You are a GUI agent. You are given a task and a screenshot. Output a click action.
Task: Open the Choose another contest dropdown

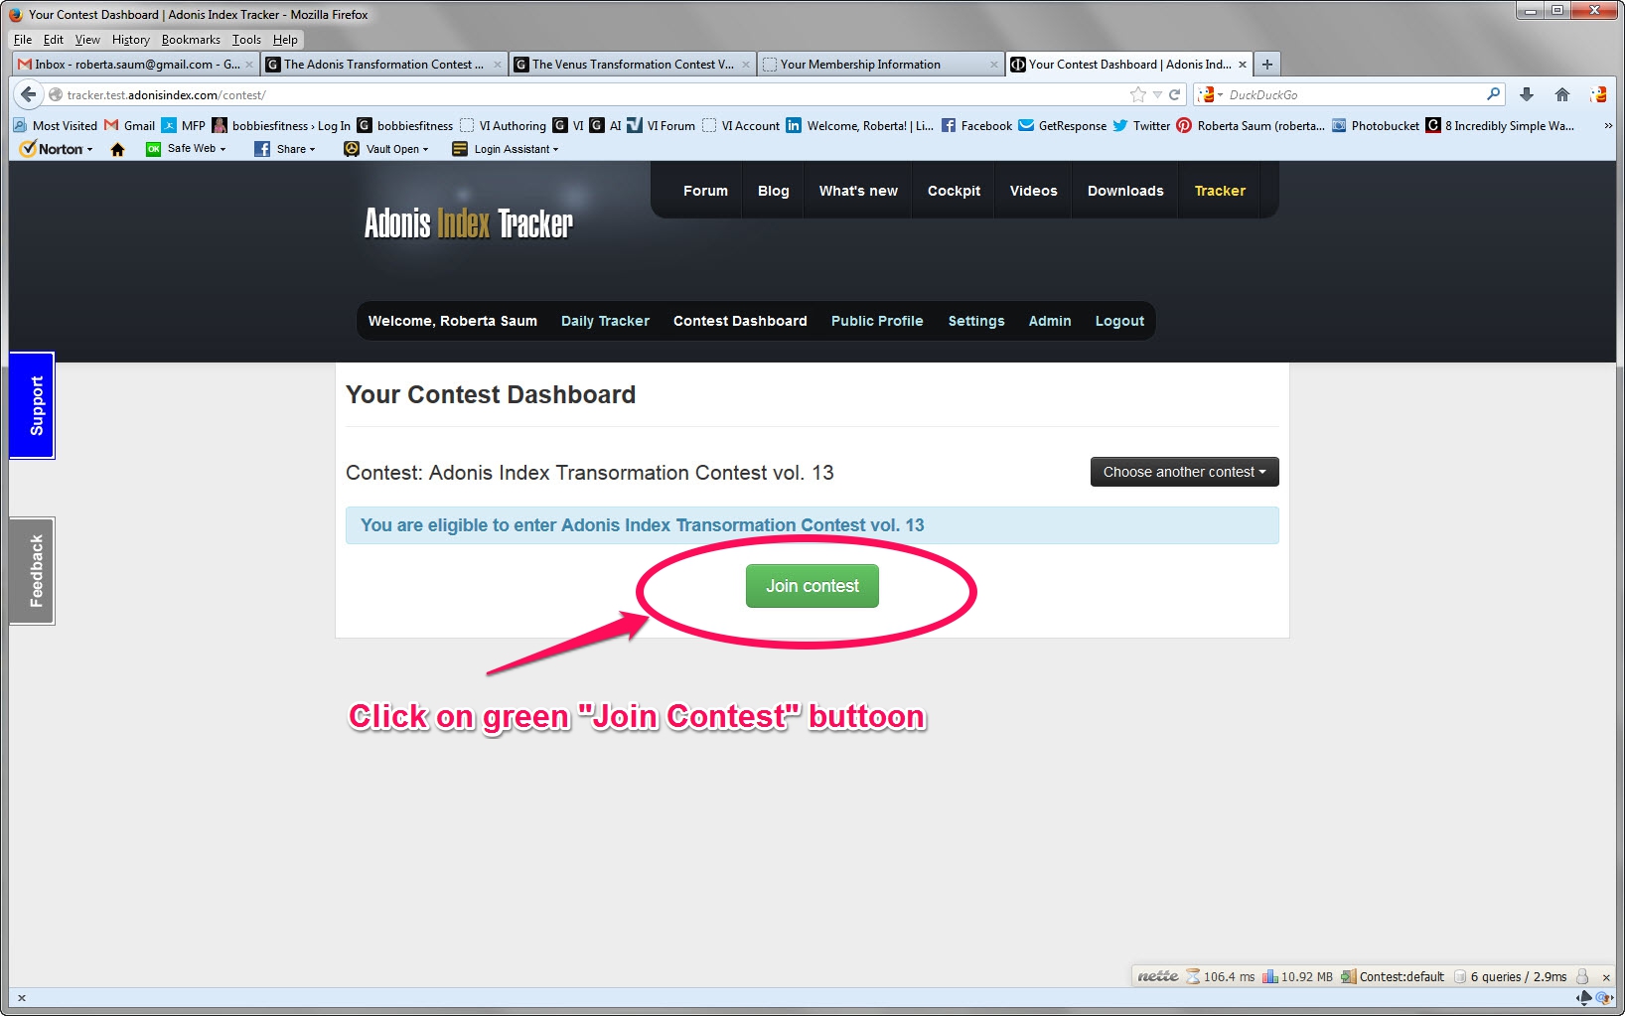click(1184, 472)
